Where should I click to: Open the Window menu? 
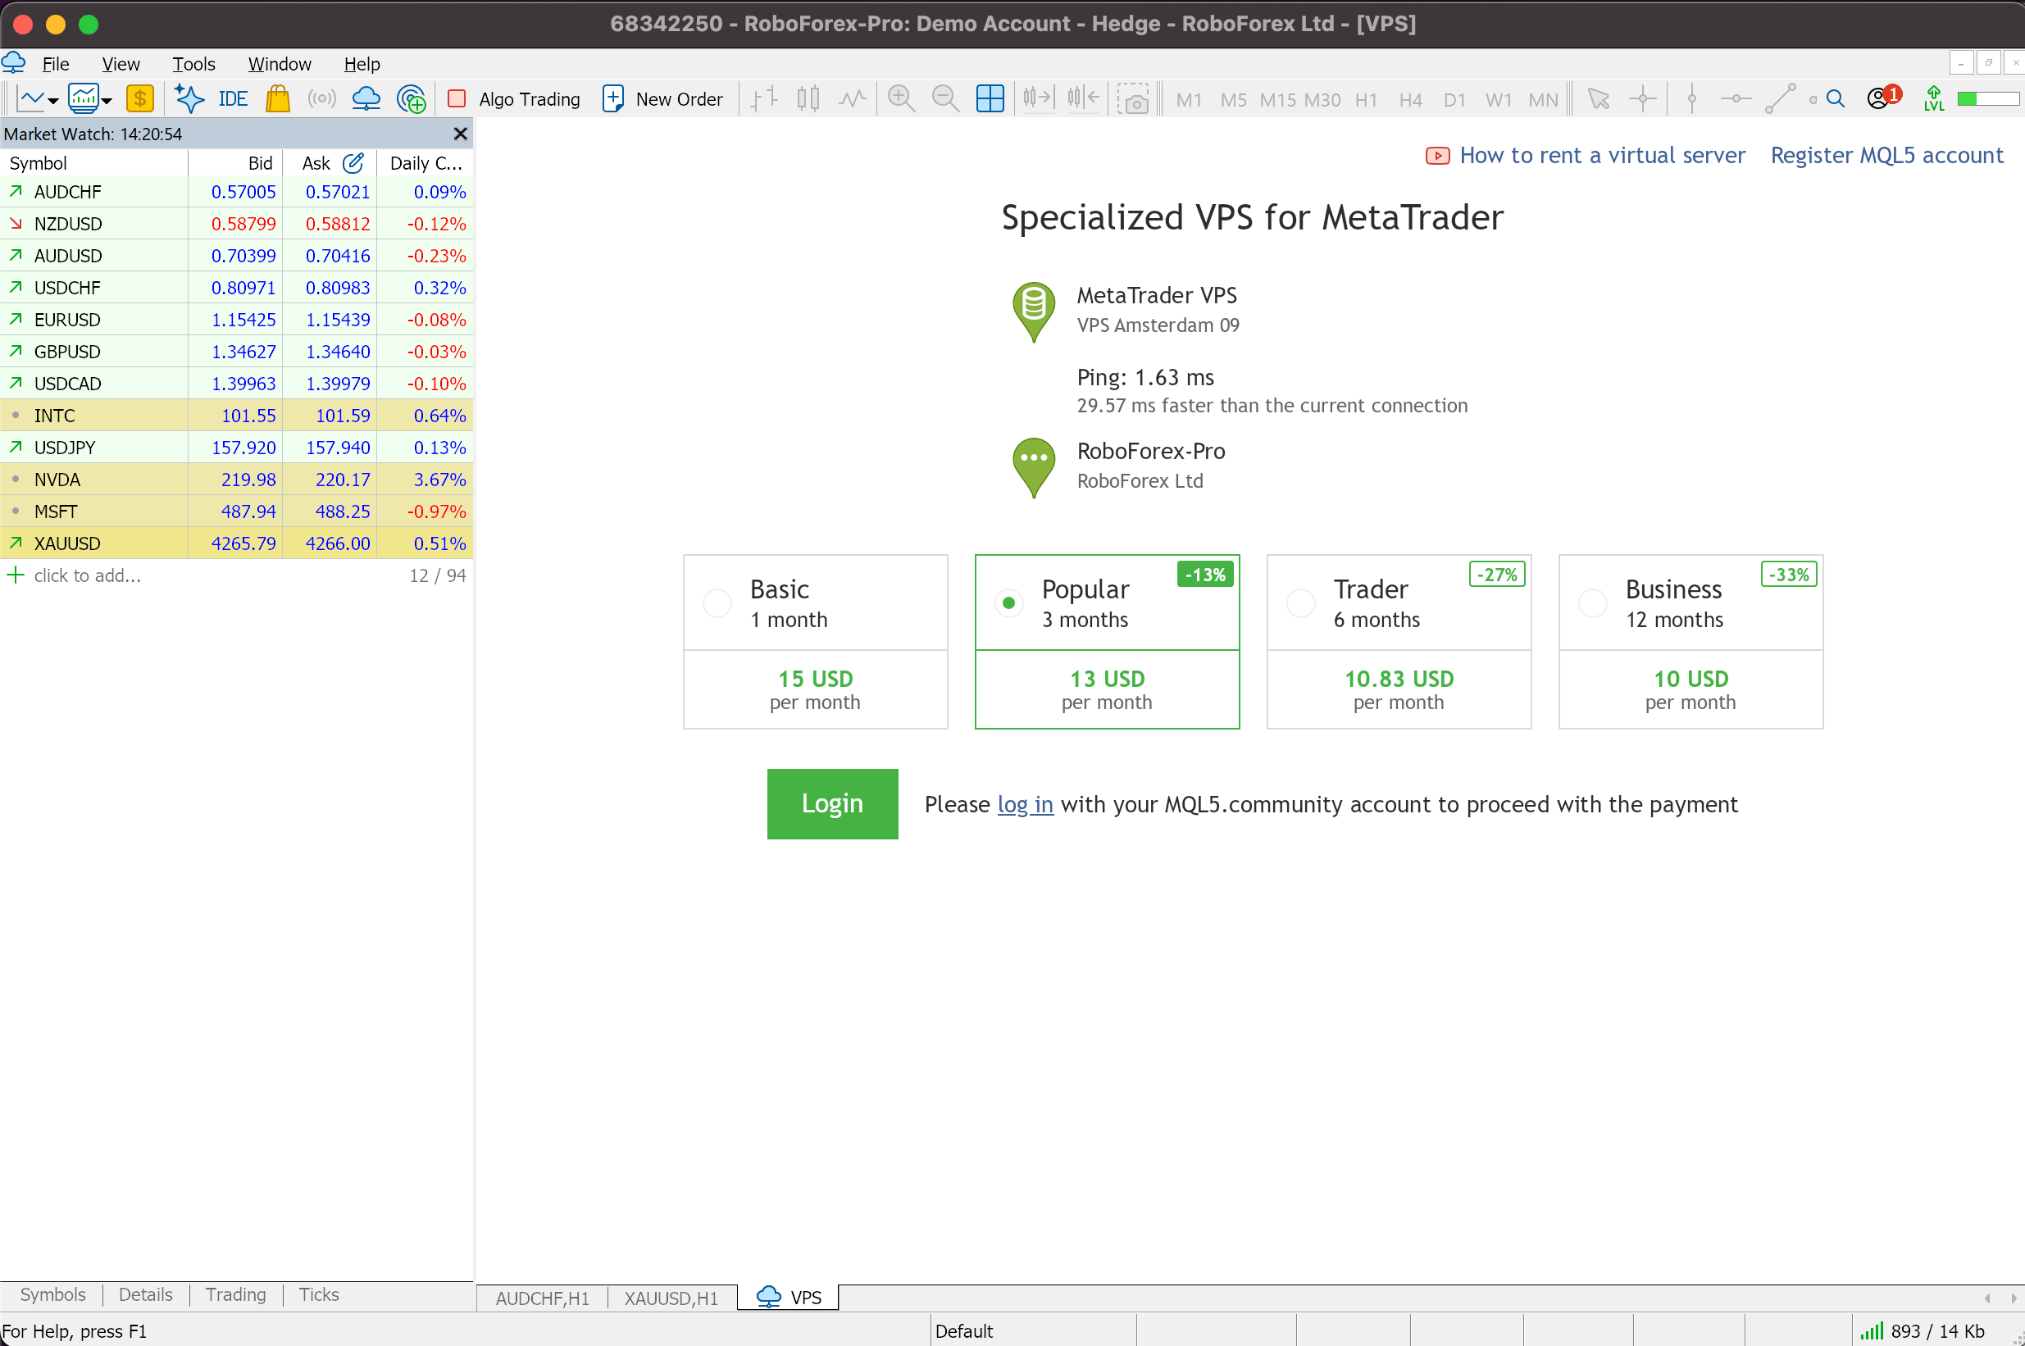[x=279, y=65]
